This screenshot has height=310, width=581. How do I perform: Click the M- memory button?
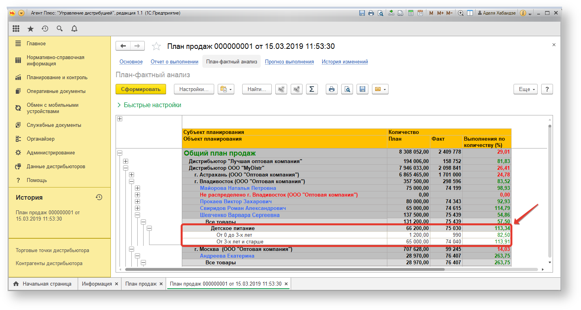point(449,13)
